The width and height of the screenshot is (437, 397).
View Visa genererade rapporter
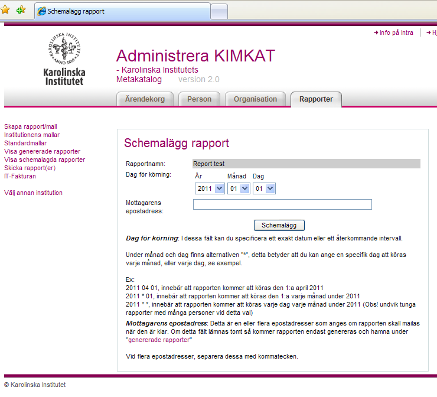(43, 151)
